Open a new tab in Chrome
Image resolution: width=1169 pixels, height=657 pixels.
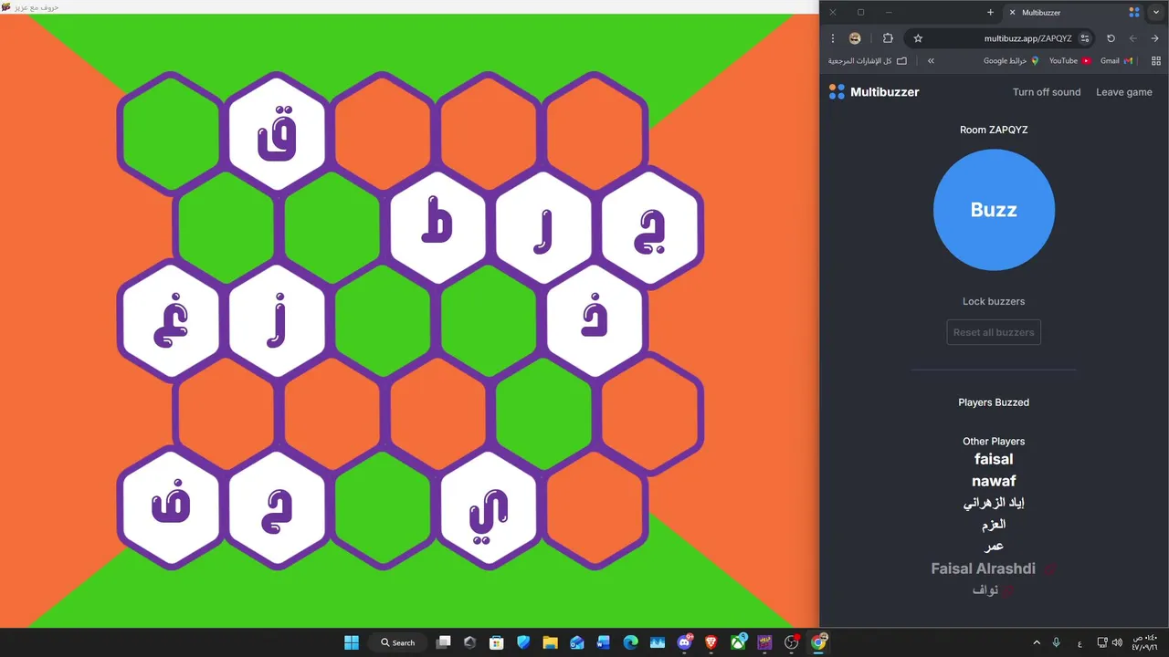(x=990, y=13)
